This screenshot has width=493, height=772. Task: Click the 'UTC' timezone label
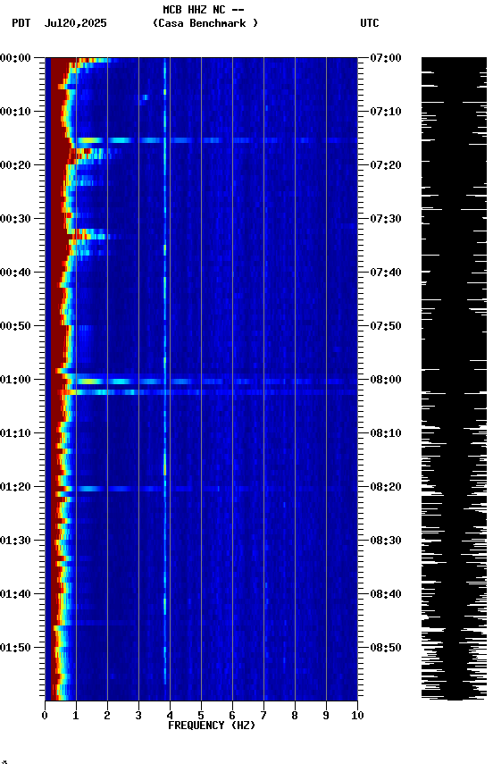pyautogui.click(x=370, y=23)
